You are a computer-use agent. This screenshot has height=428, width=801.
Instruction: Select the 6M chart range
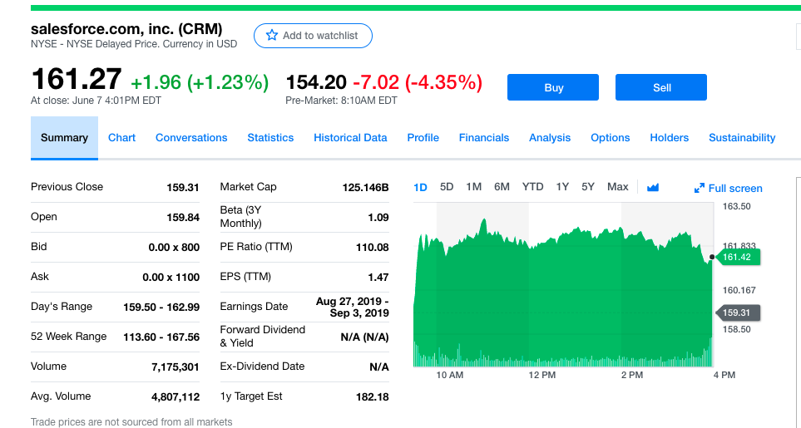click(x=502, y=187)
